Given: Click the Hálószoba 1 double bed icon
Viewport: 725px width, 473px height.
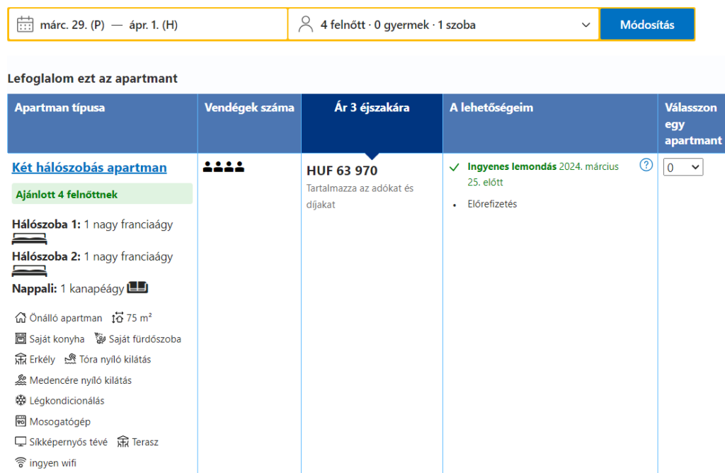Looking at the screenshot, I should point(29,239).
